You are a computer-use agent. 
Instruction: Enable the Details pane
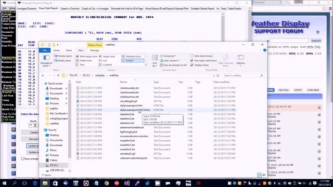point(62,60)
